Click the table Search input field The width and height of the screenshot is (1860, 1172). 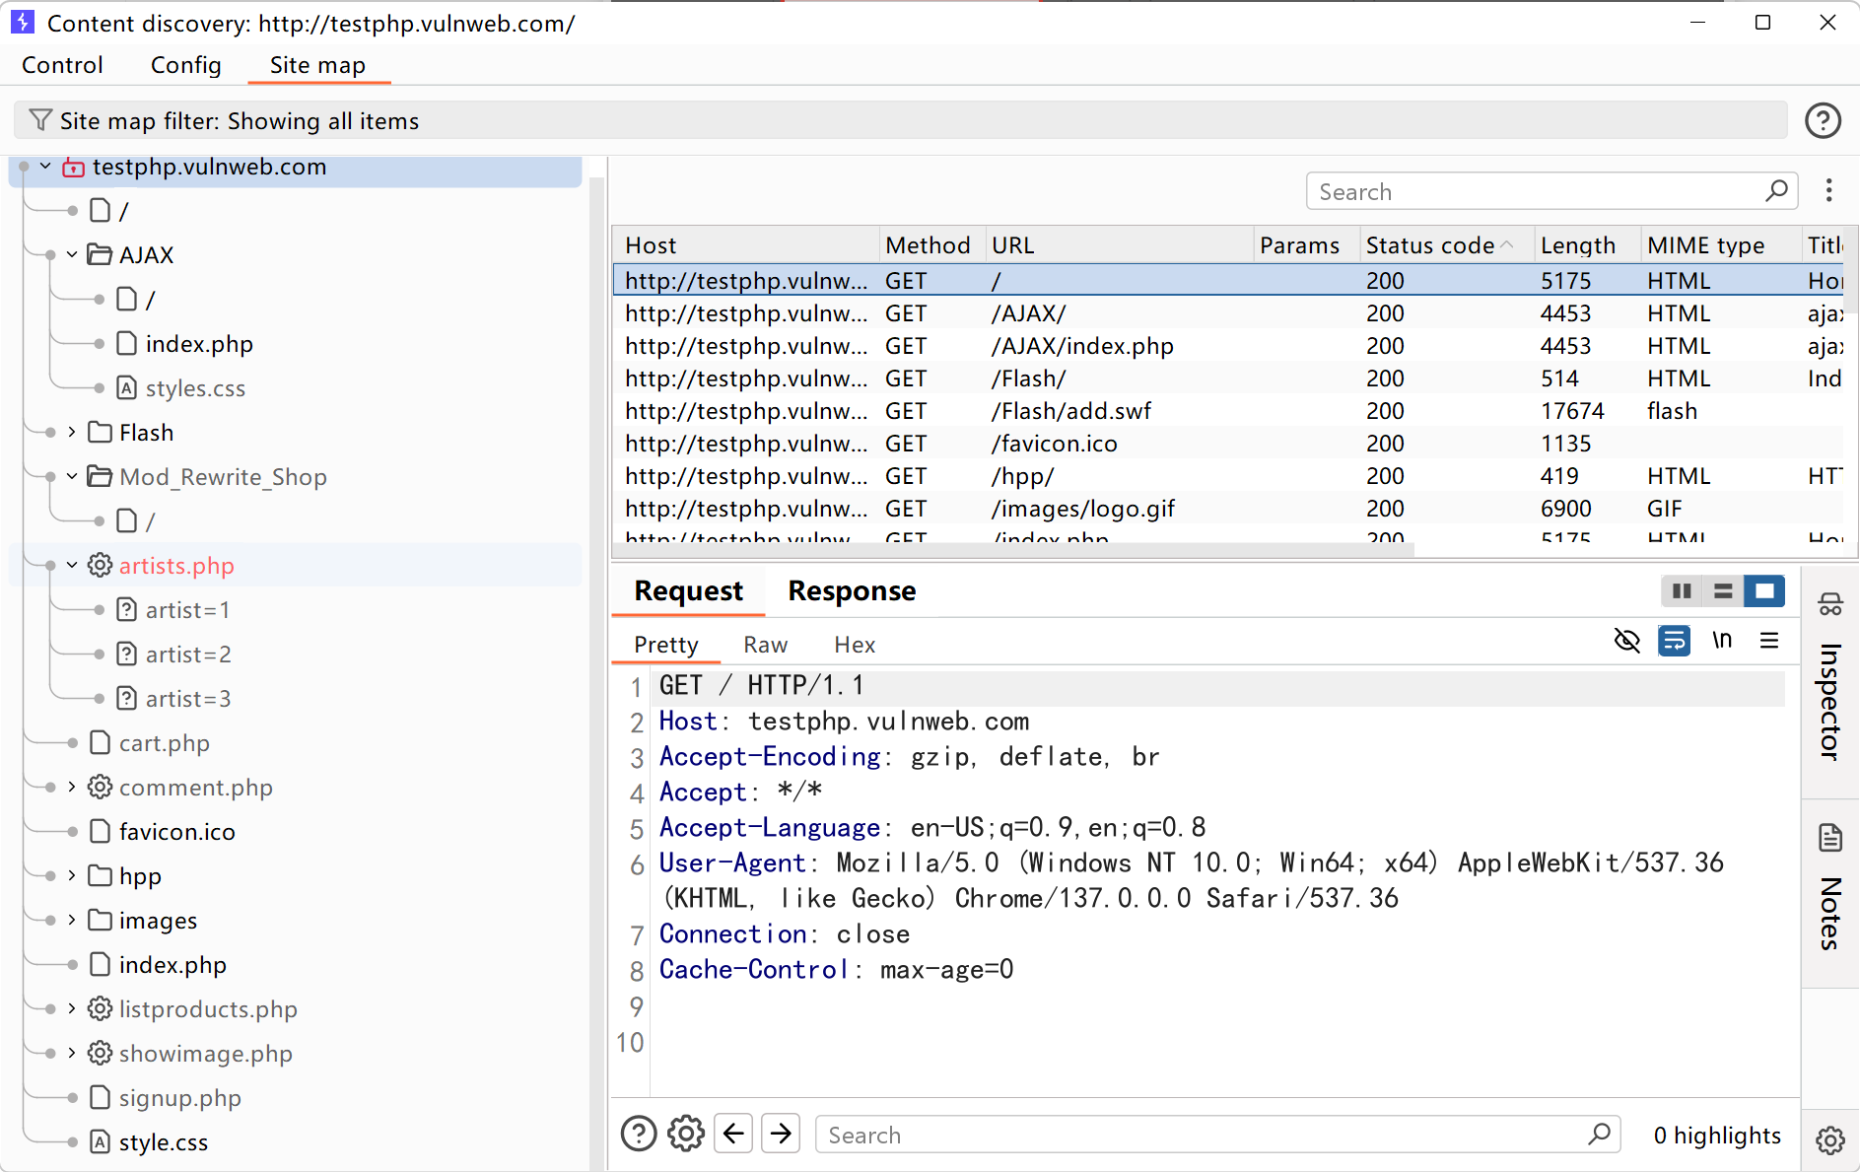1538,191
